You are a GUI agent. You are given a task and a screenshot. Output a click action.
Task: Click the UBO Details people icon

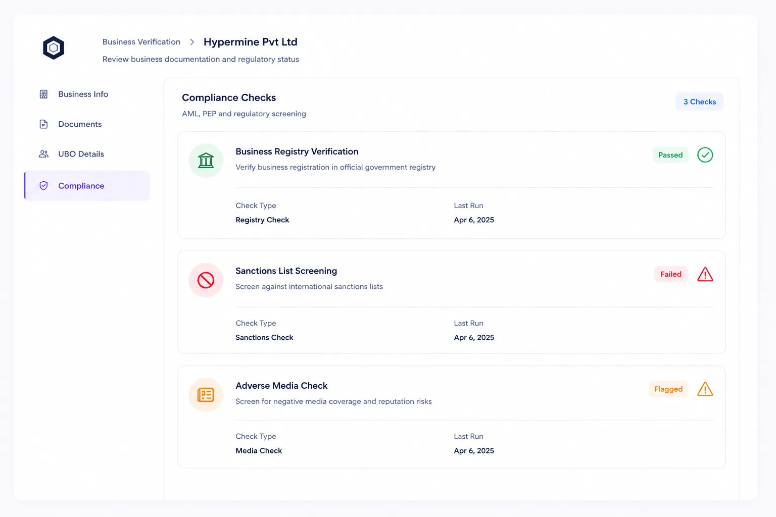(43, 154)
